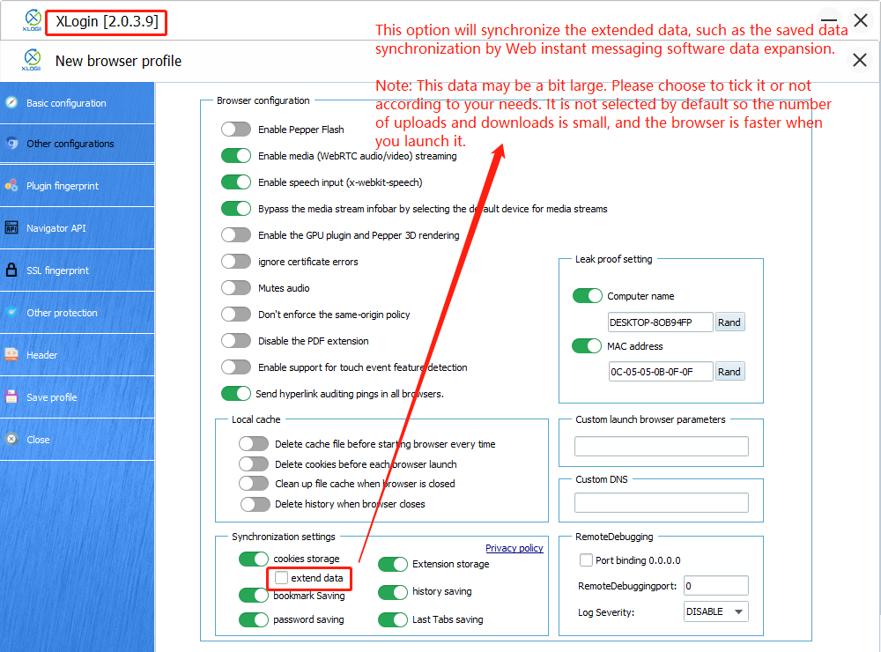Click the Basic configuration sidebar icon
Viewport: 881px width, 652px height.
coord(11,103)
